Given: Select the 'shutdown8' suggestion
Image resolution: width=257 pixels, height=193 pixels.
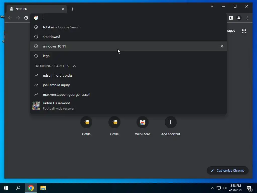Looking at the screenshot, I should click(x=128, y=37).
